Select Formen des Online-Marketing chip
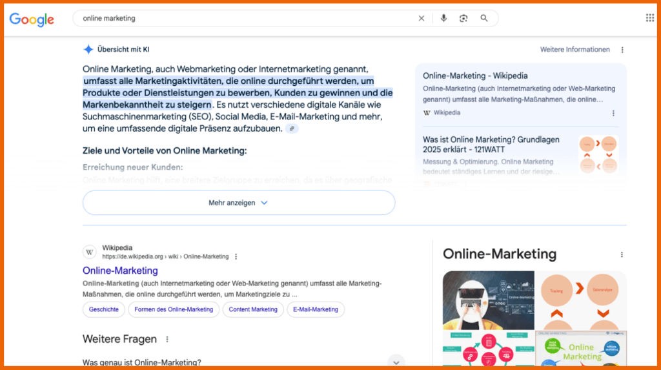Image resolution: width=661 pixels, height=370 pixels. point(174,310)
